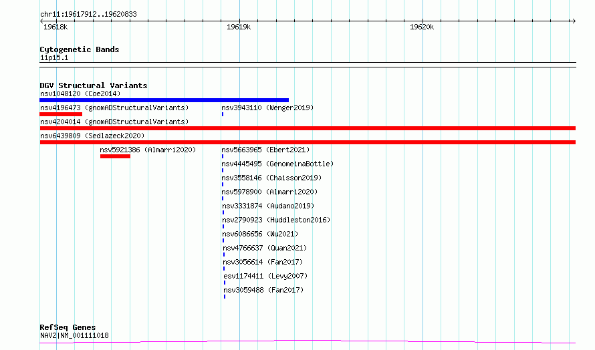Open nsv3943110 (Wenger2019) variant label
Image resolution: width=595 pixels, height=350 pixels.
pos(267,108)
